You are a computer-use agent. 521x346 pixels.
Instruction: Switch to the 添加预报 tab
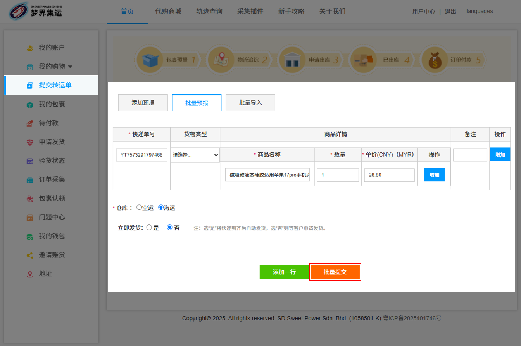tap(143, 103)
